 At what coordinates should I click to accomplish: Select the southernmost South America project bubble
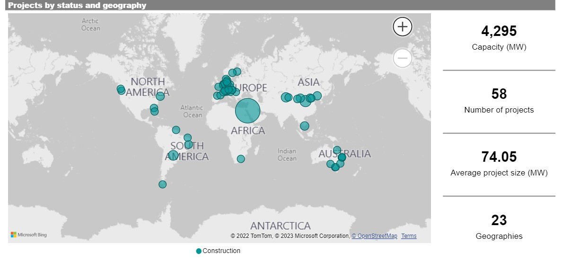pyautogui.click(x=163, y=184)
